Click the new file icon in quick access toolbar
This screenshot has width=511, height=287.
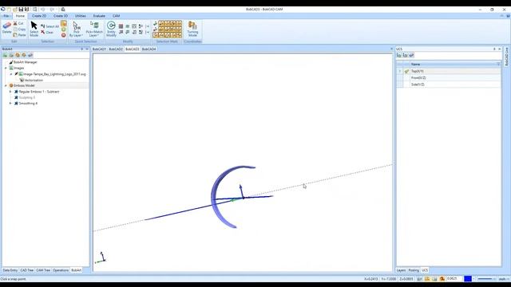[9, 10]
